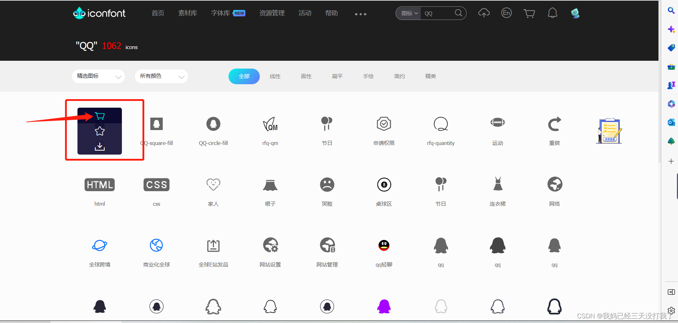The height and width of the screenshot is (323, 678).
Task: Add the hovered icon to cart
Action: [x=100, y=115]
